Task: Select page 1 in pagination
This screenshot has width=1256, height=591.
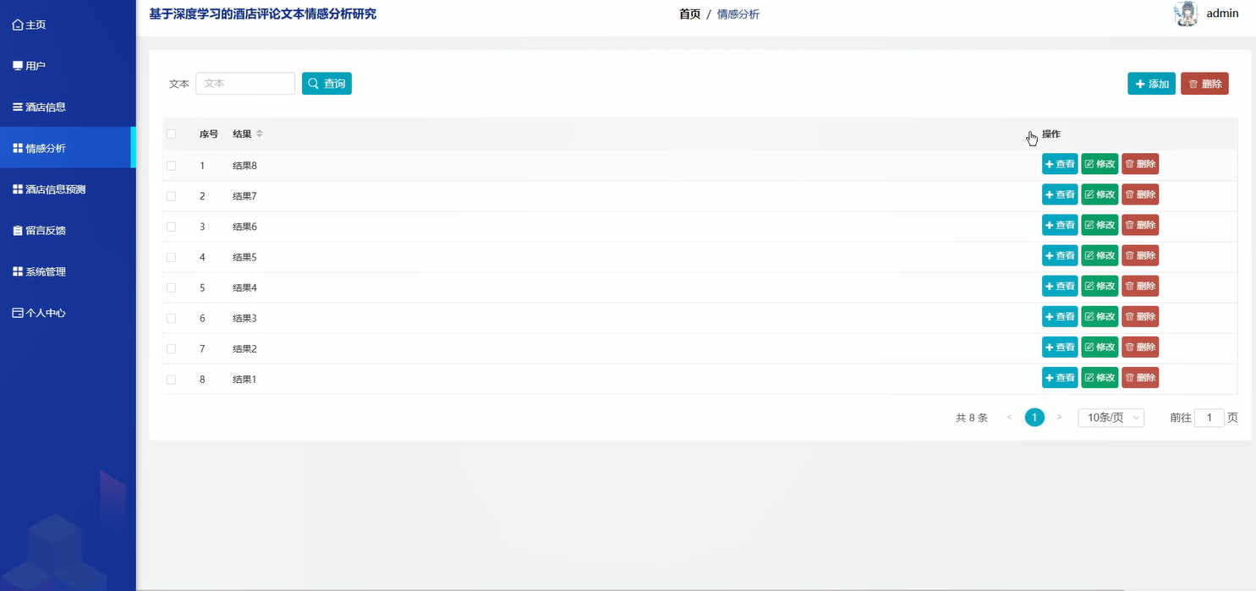Action: pos(1034,418)
